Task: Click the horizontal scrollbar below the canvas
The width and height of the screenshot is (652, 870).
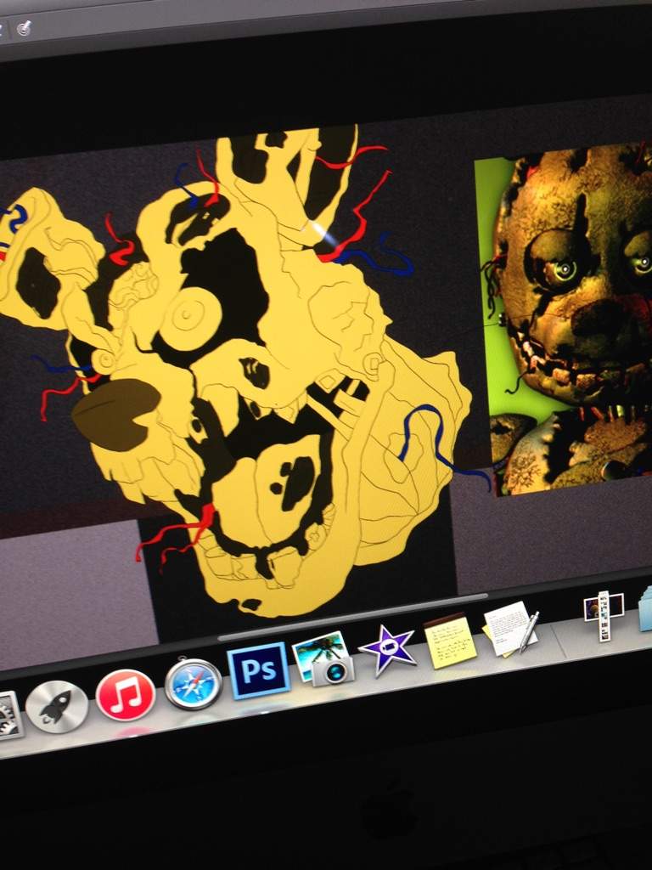Action: (352, 617)
